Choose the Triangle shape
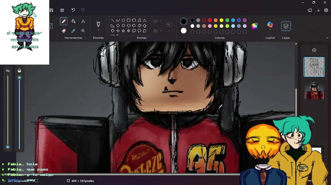This screenshot has height=185, width=331. 145,20
